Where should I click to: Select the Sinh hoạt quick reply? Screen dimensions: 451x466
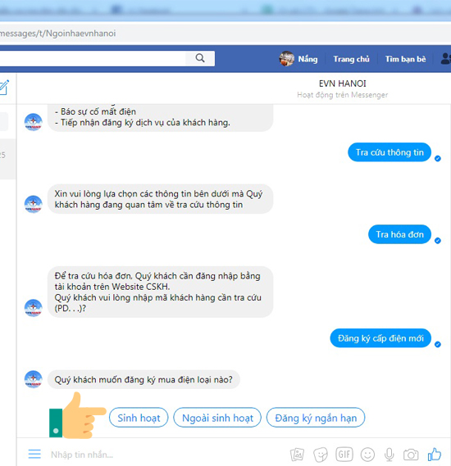pos(139,418)
